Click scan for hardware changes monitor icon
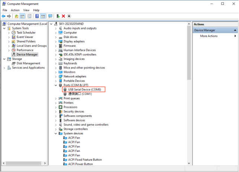The height and width of the screenshot is (172, 239). tap(50, 16)
